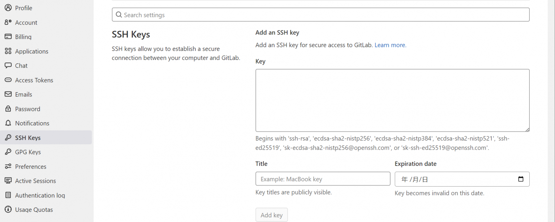Viewport: 555px width, 222px height.
Task: Open the Account settings page
Action: (x=26, y=22)
